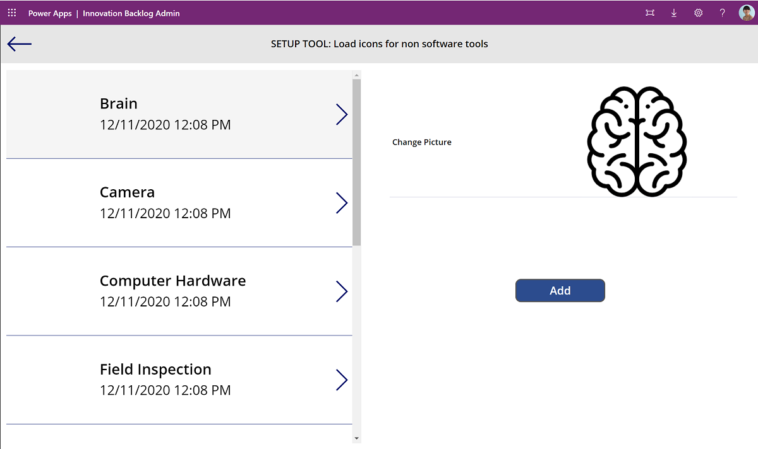Click the back arrow below the header

pos(19,44)
